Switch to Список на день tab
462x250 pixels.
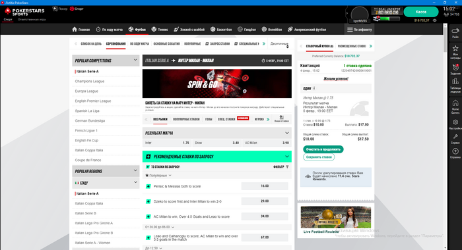coord(91,44)
